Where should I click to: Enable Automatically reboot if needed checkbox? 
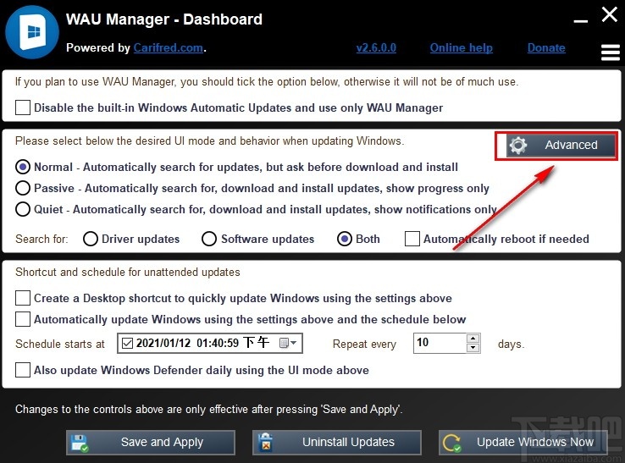(x=412, y=239)
